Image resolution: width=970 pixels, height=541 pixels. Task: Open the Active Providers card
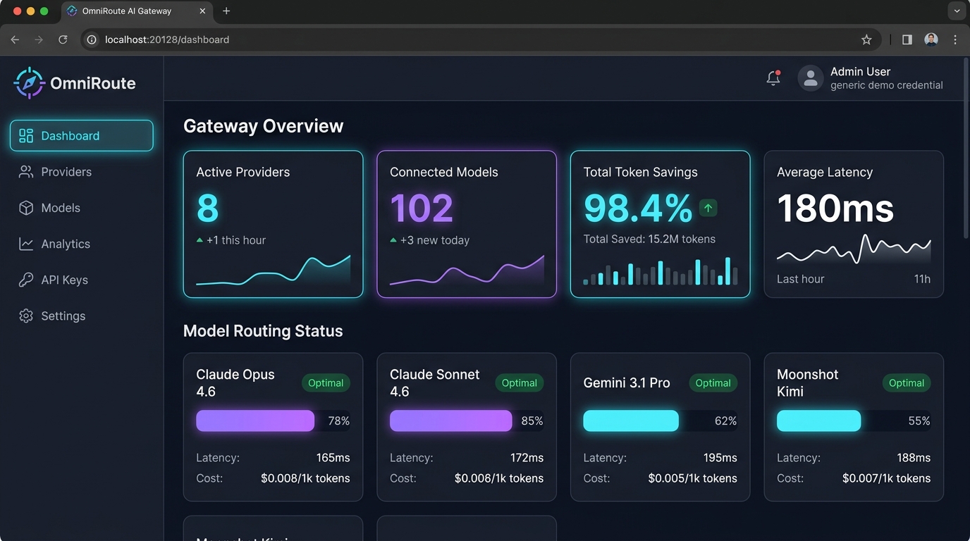coord(274,224)
